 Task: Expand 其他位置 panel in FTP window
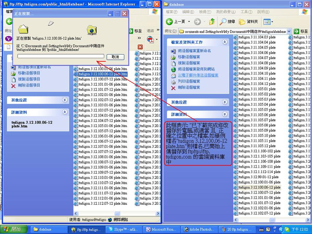(65, 100)
